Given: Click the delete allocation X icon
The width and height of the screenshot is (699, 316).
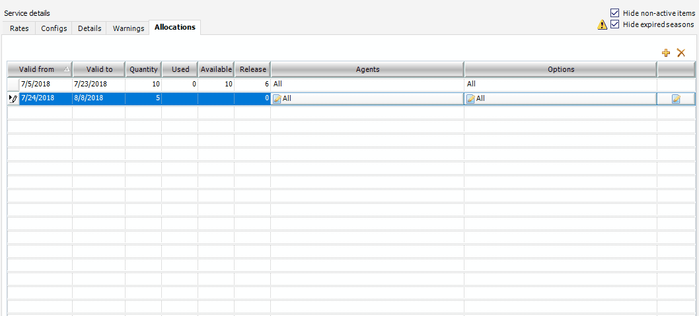Looking at the screenshot, I should [x=681, y=53].
